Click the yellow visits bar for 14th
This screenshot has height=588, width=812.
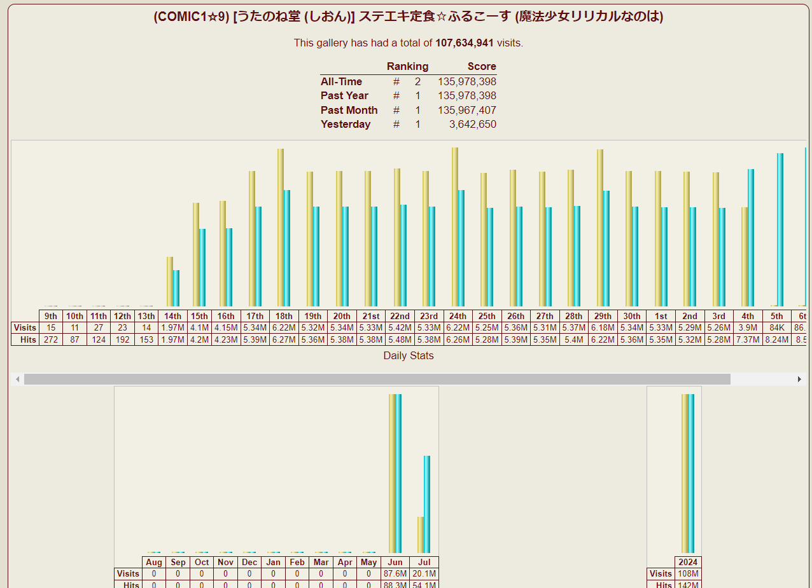[x=169, y=282]
